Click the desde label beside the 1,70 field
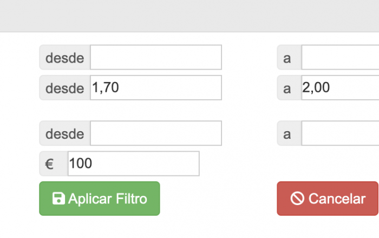379x238 pixels. [65, 87]
